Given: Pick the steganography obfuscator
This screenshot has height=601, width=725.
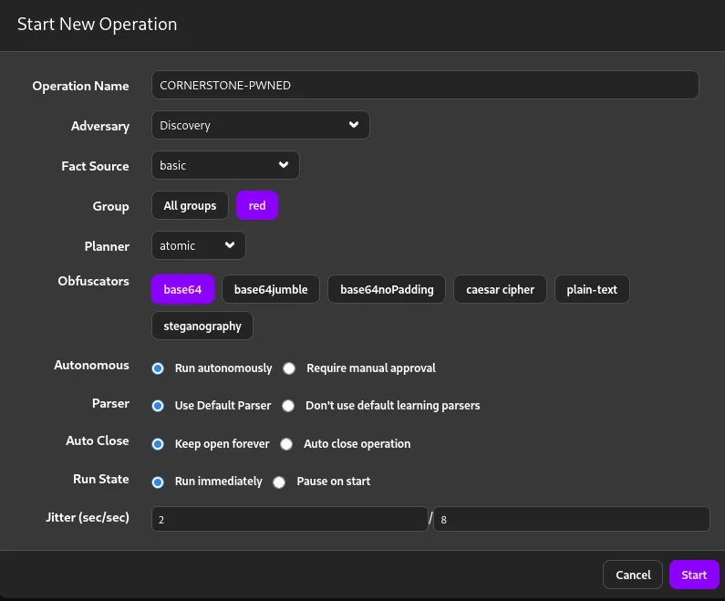Looking at the screenshot, I should click(x=202, y=326).
